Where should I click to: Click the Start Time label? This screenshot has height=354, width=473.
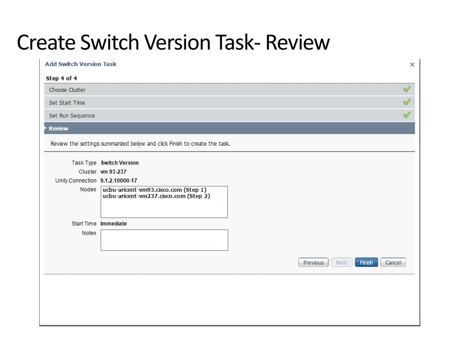(84, 224)
